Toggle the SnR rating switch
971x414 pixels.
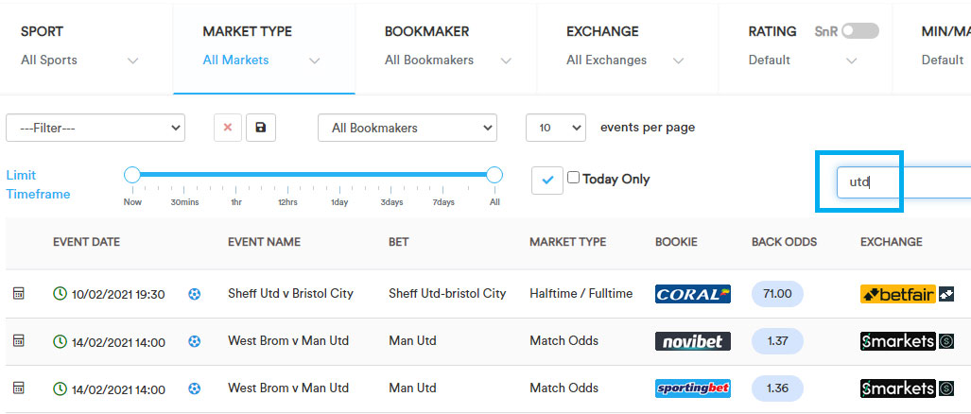860,31
